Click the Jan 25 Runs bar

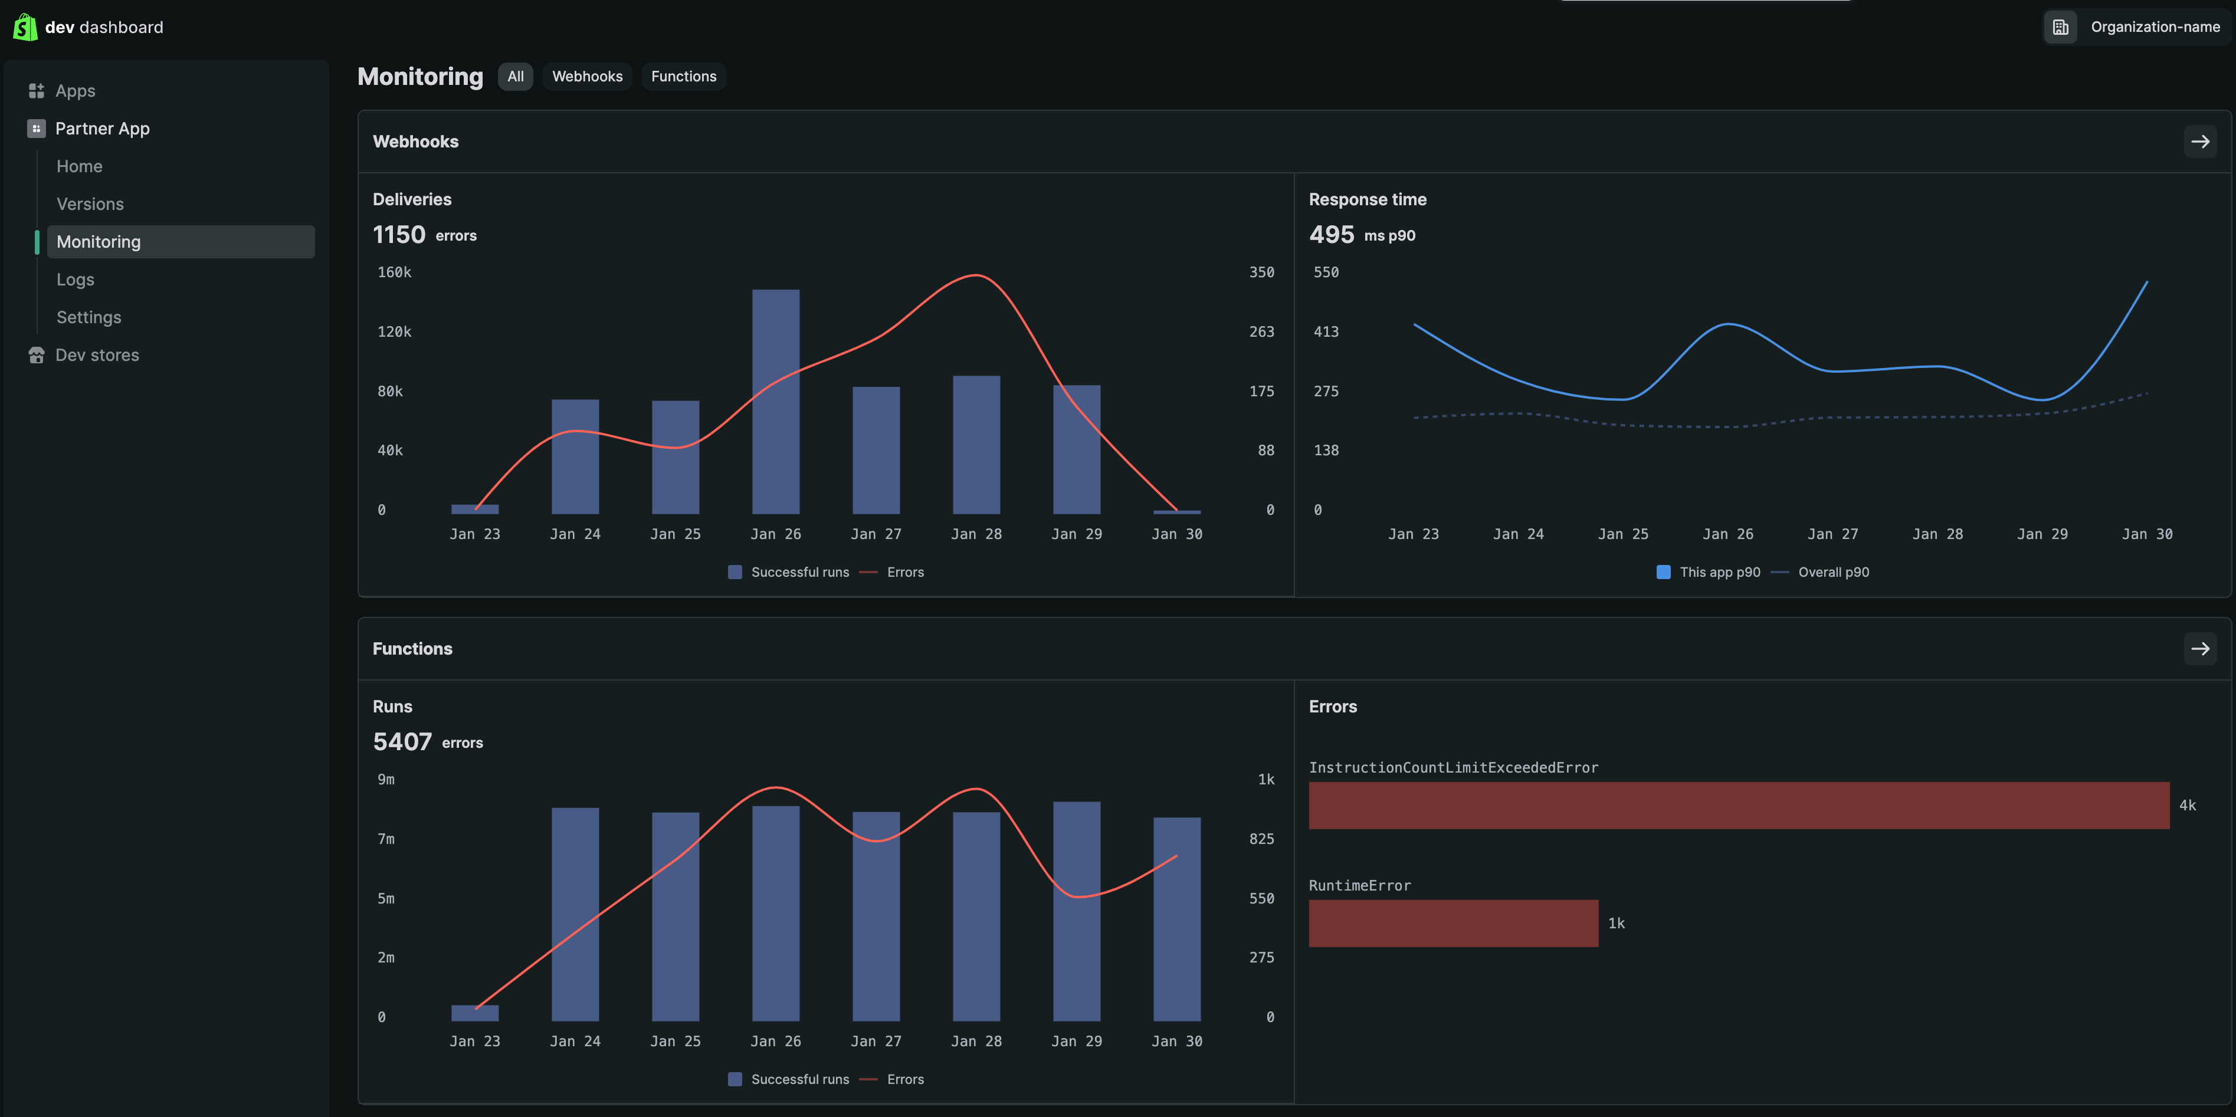pos(676,916)
